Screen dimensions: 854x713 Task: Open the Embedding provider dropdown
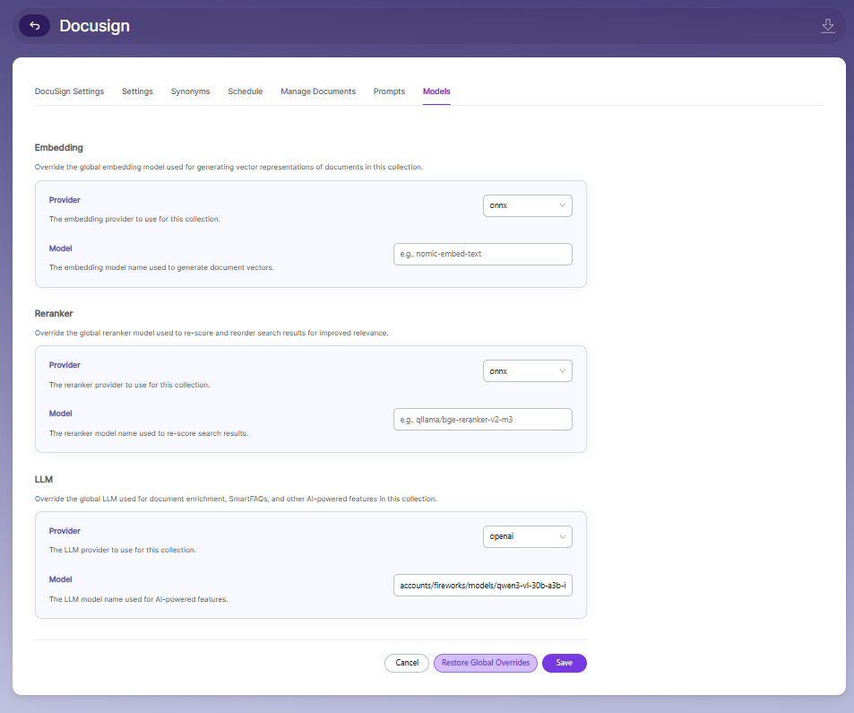coord(527,205)
